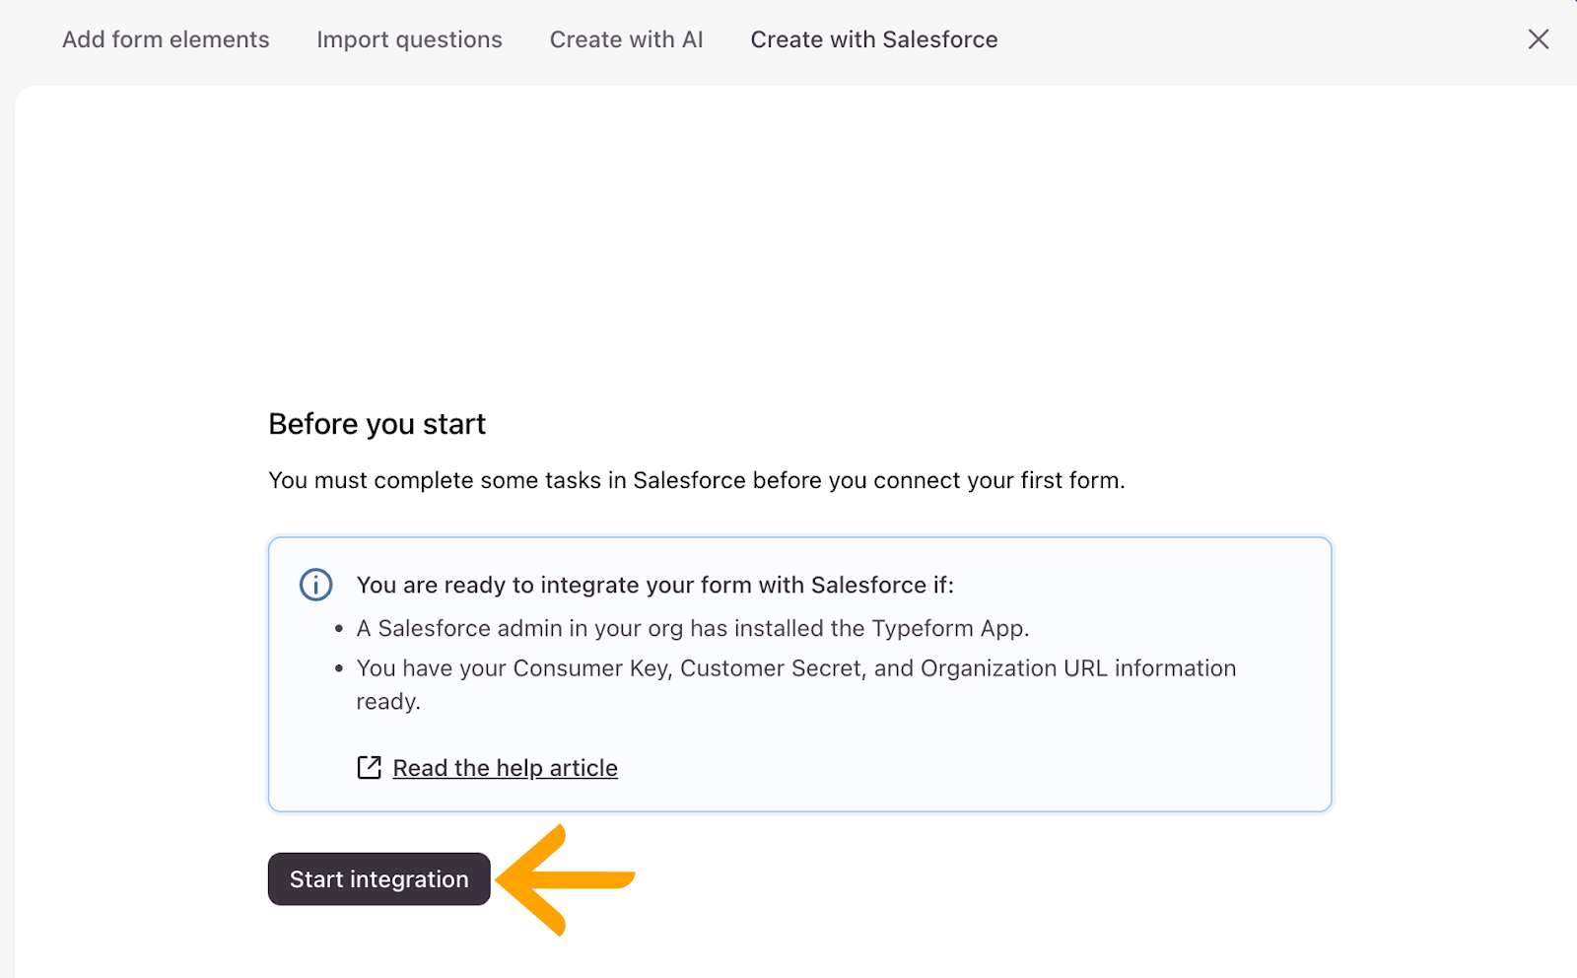Click the 'You must complete some tasks' sentence
This screenshot has height=978, width=1577.
tap(696, 480)
